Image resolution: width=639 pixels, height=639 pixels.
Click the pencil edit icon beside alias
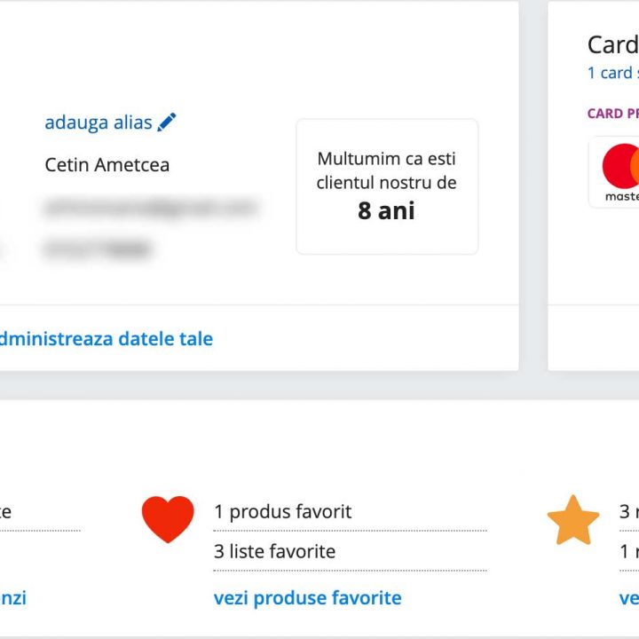pyautogui.click(x=167, y=122)
